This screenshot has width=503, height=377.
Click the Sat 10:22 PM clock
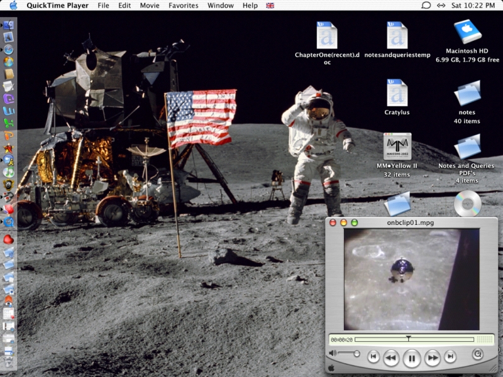(x=474, y=6)
